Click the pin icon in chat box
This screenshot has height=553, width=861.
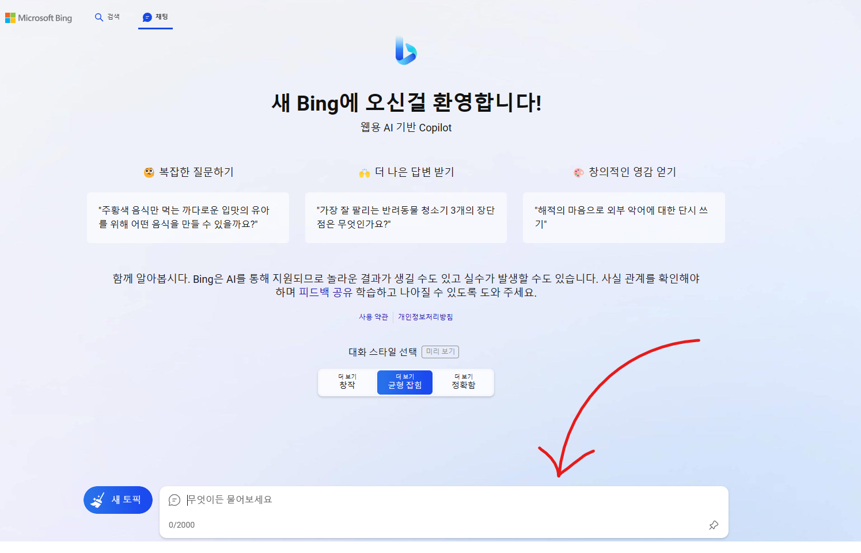pyautogui.click(x=714, y=525)
